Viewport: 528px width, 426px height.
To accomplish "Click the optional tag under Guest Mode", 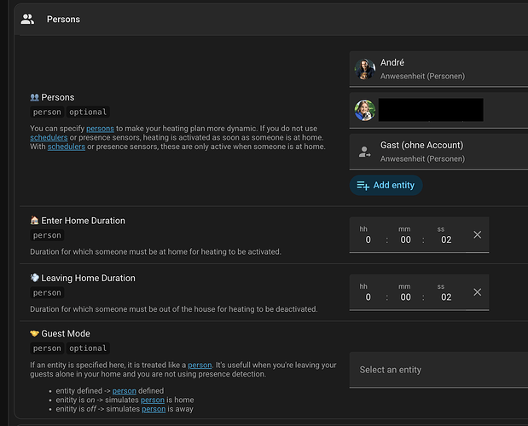I will click(88, 348).
